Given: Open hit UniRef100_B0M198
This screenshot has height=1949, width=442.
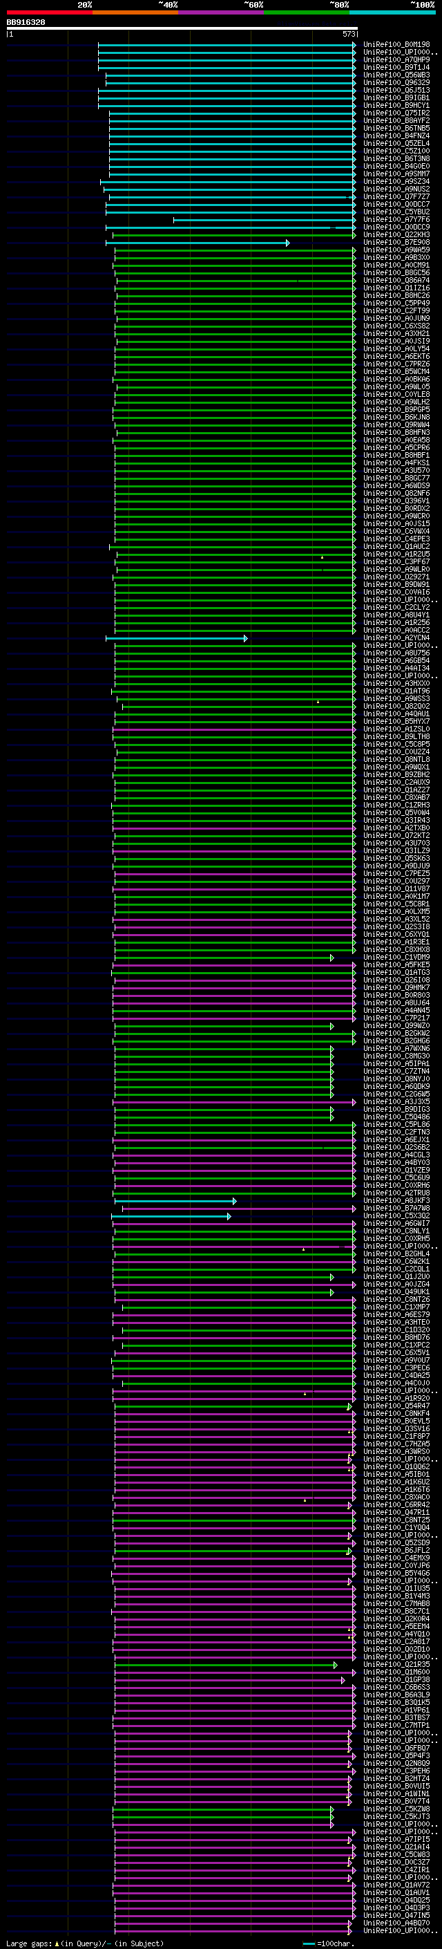Looking at the screenshot, I should coord(396,45).
